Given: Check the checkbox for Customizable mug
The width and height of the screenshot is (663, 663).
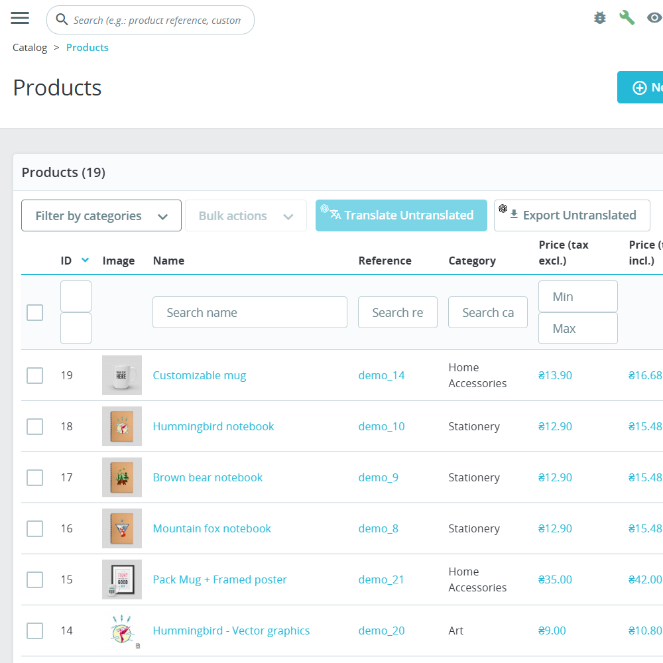Looking at the screenshot, I should pos(34,375).
